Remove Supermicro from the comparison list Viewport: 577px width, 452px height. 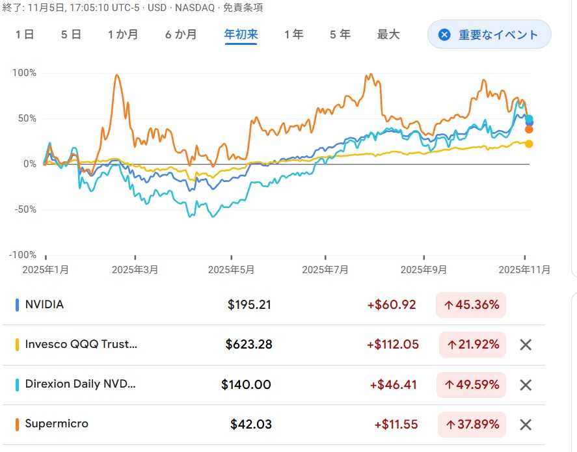coord(526,425)
